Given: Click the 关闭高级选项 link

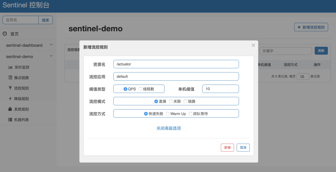Looking at the screenshot, I should click(169, 128).
